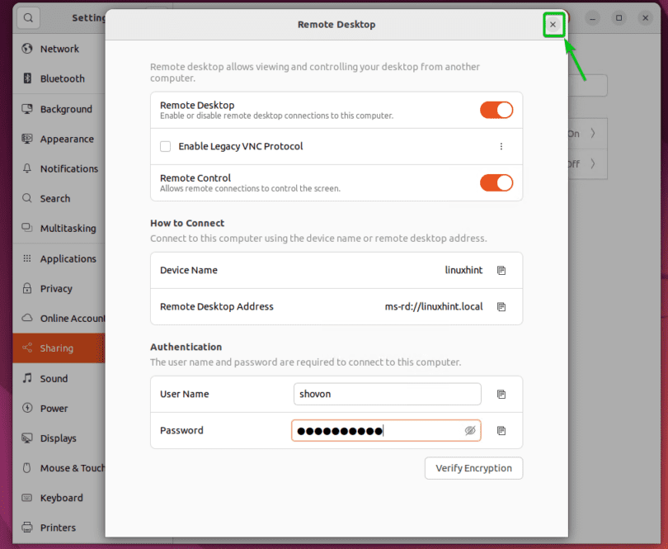
Task: Go to Appearance settings
Action: tap(66, 139)
